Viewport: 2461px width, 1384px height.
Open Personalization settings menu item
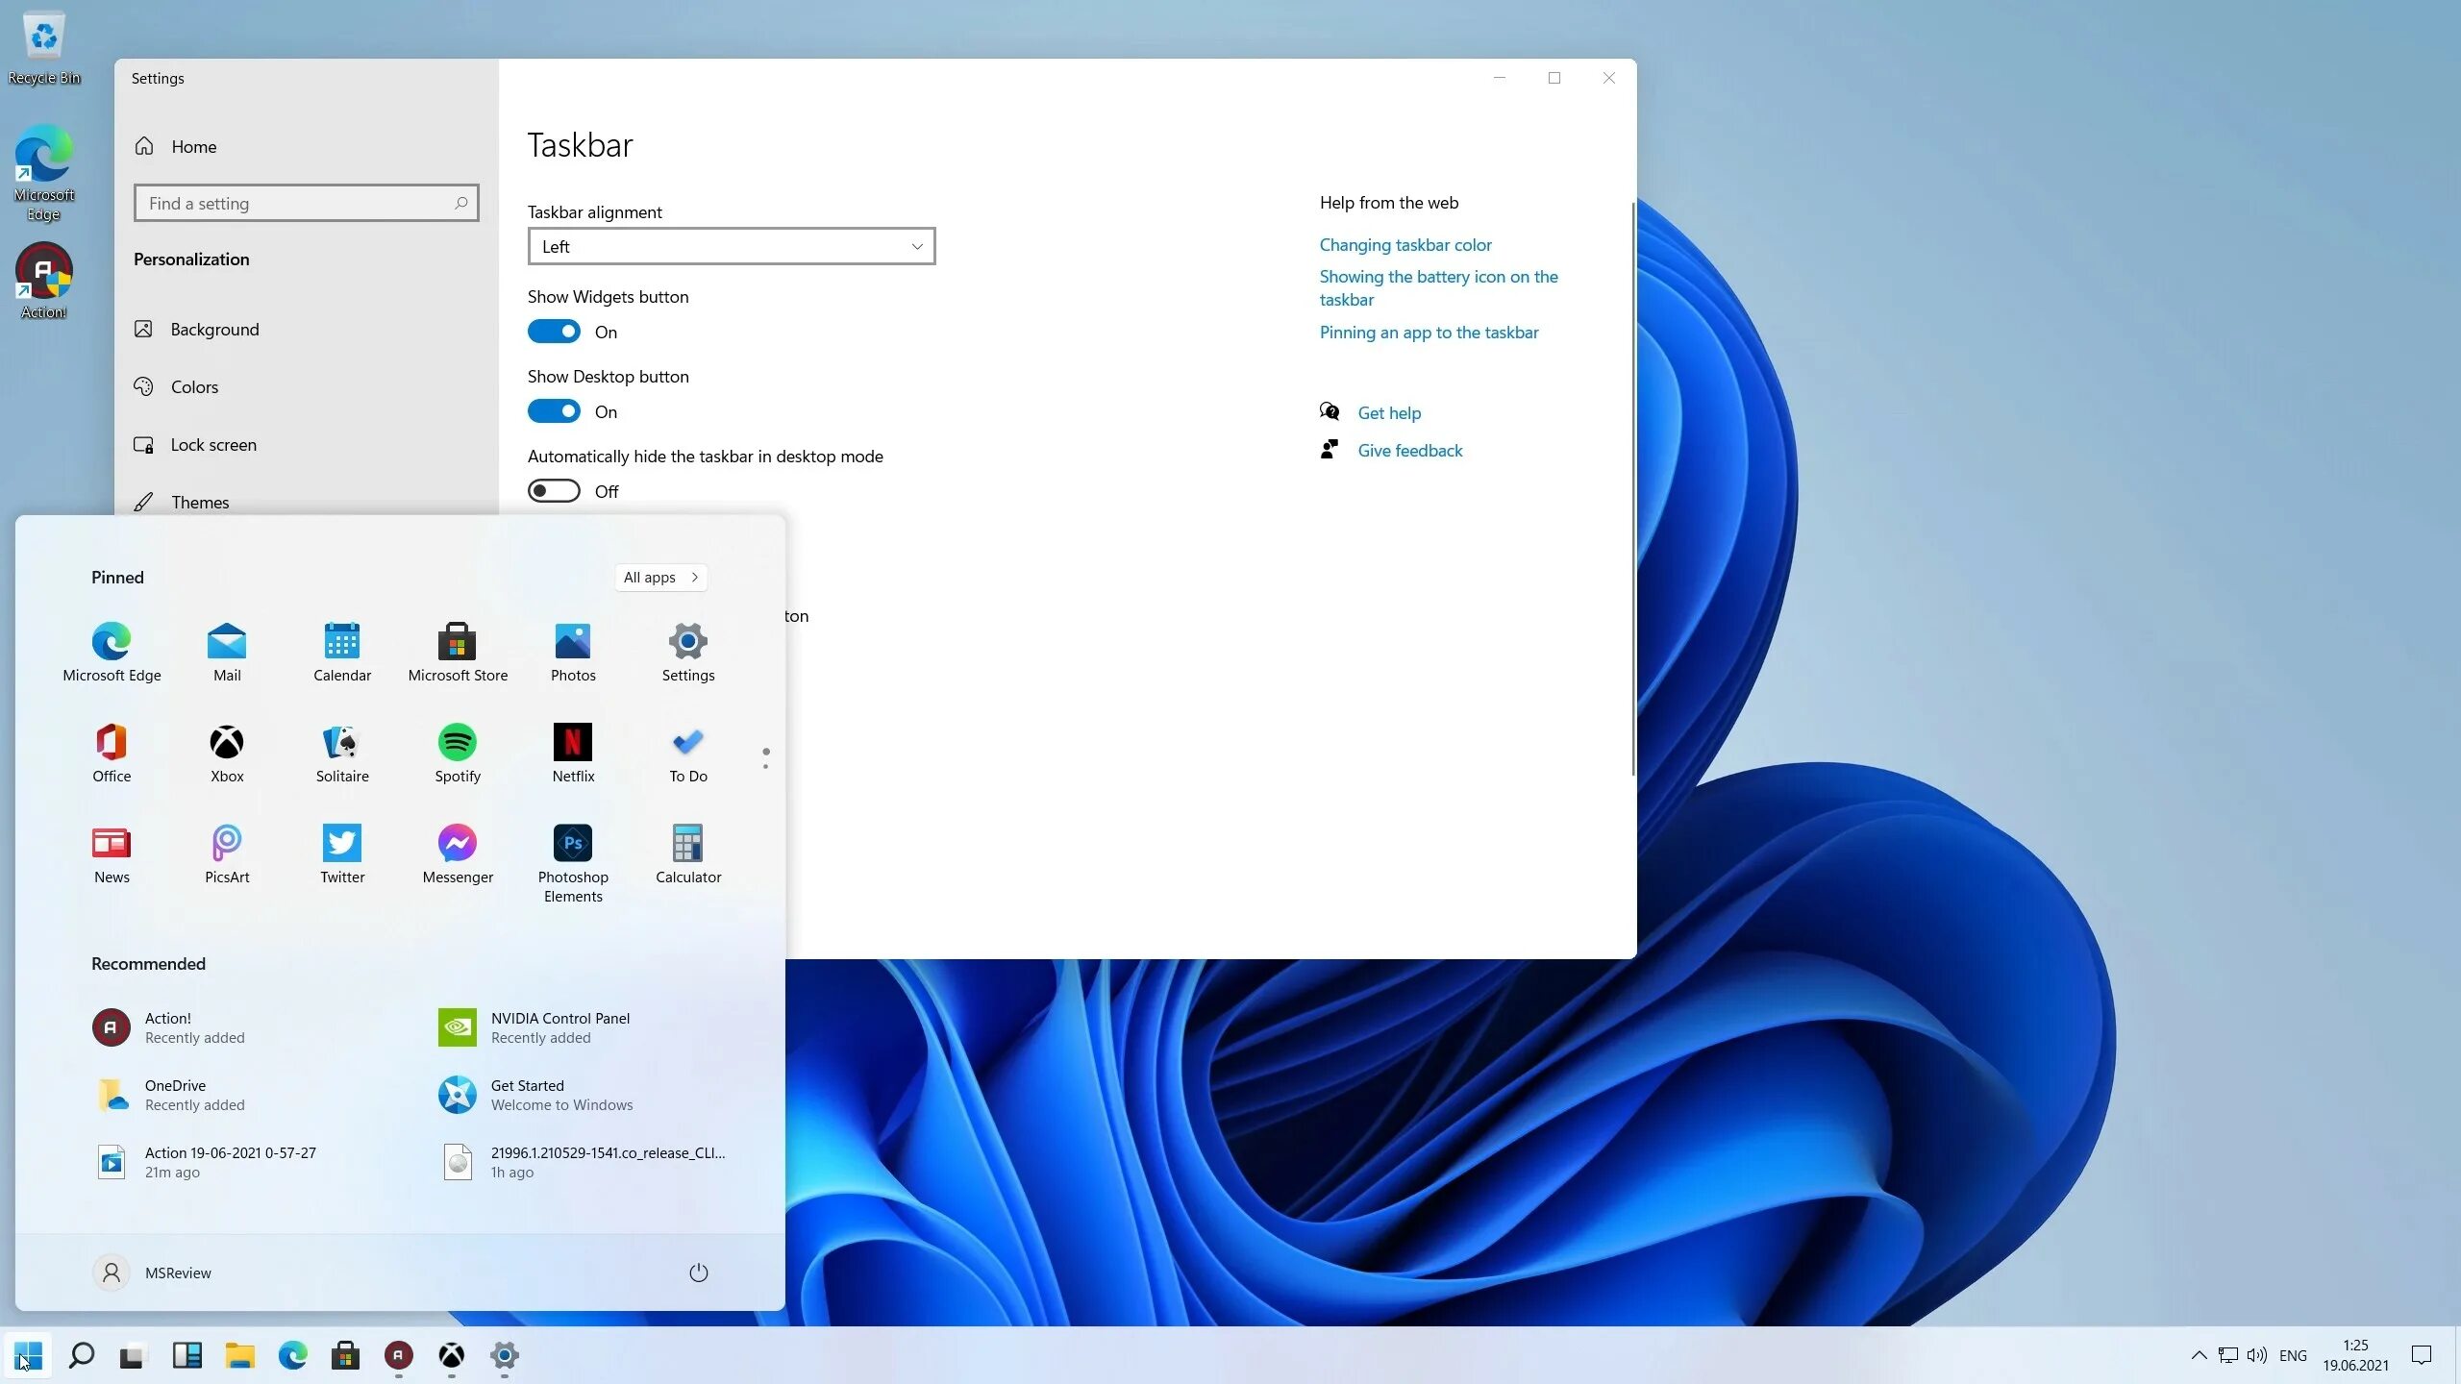point(191,257)
